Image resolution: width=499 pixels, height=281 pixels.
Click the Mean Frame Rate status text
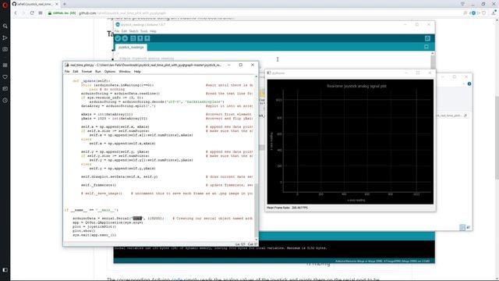click(x=287, y=208)
